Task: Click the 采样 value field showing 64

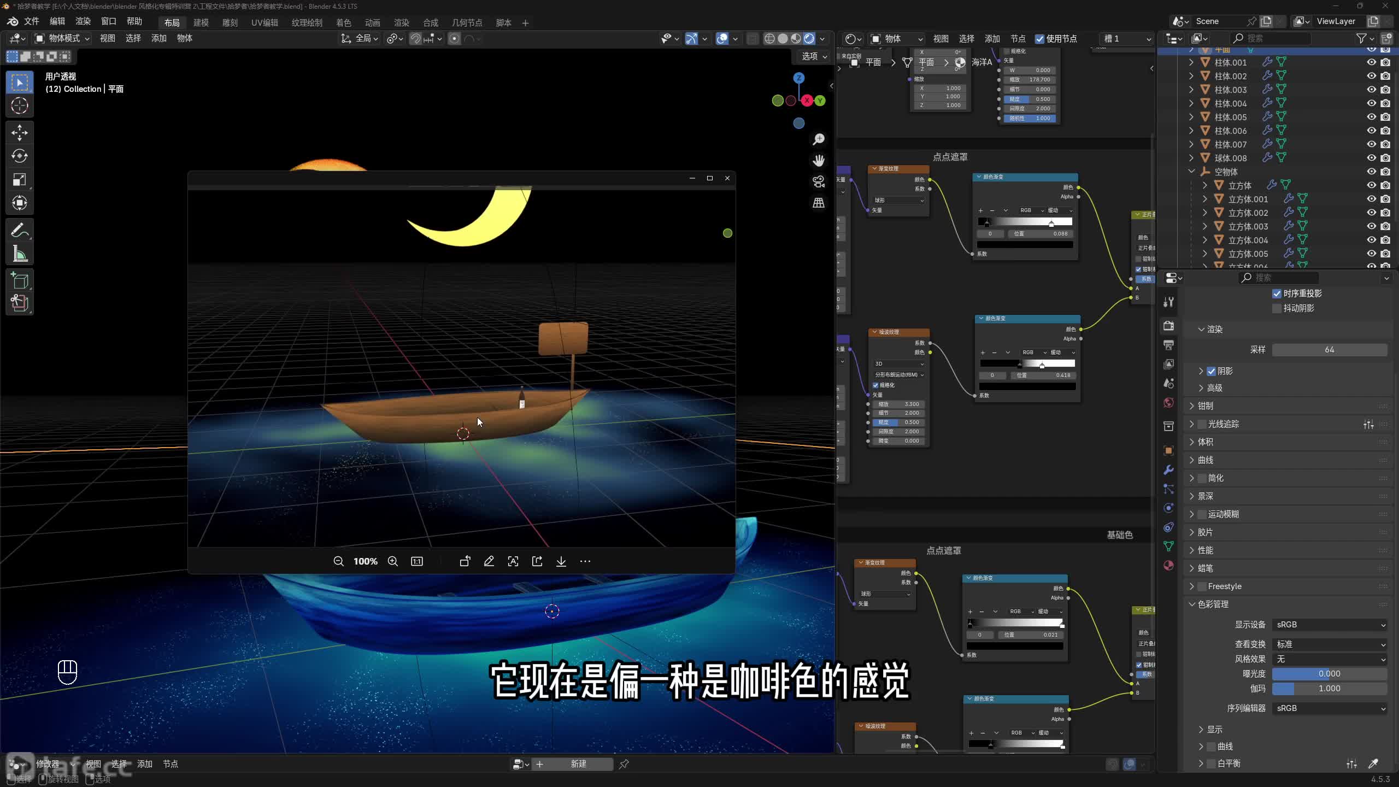Action: click(x=1330, y=350)
